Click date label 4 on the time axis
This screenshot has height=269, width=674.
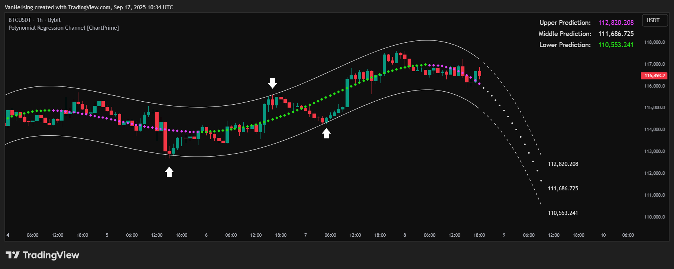point(8,235)
